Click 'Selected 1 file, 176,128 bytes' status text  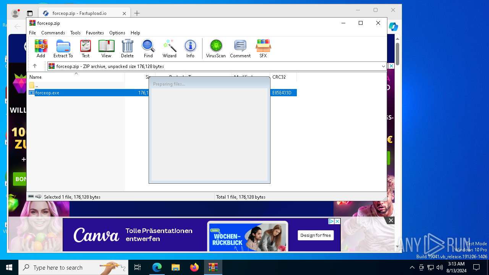[x=72, y=197]
